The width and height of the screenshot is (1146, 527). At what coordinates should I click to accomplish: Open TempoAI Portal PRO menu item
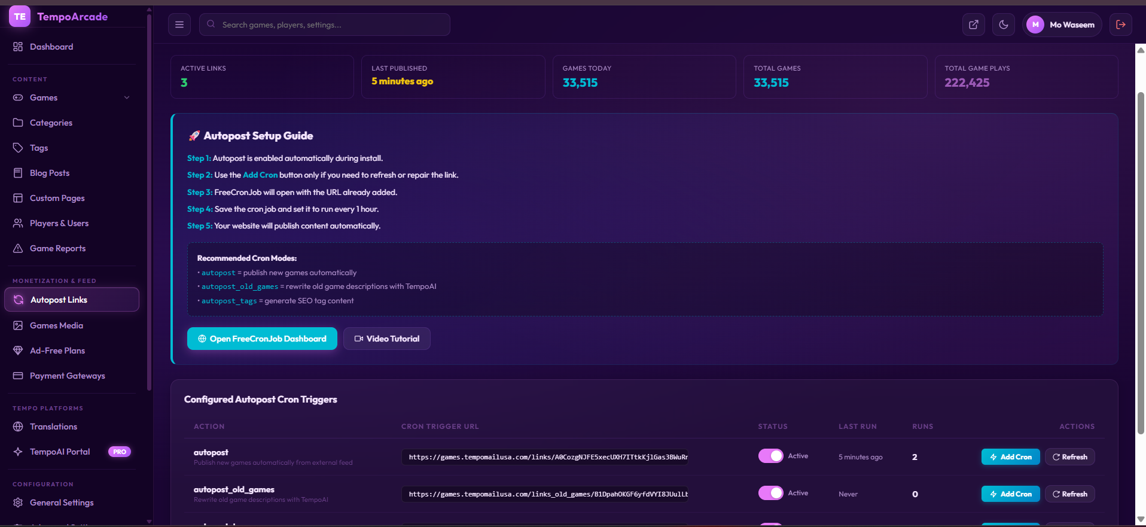pos(72,452)
